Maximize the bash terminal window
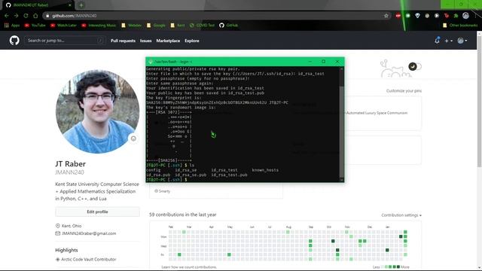This screenshot has width=482, height=271. pyautogui.click(x=323, y=62)
